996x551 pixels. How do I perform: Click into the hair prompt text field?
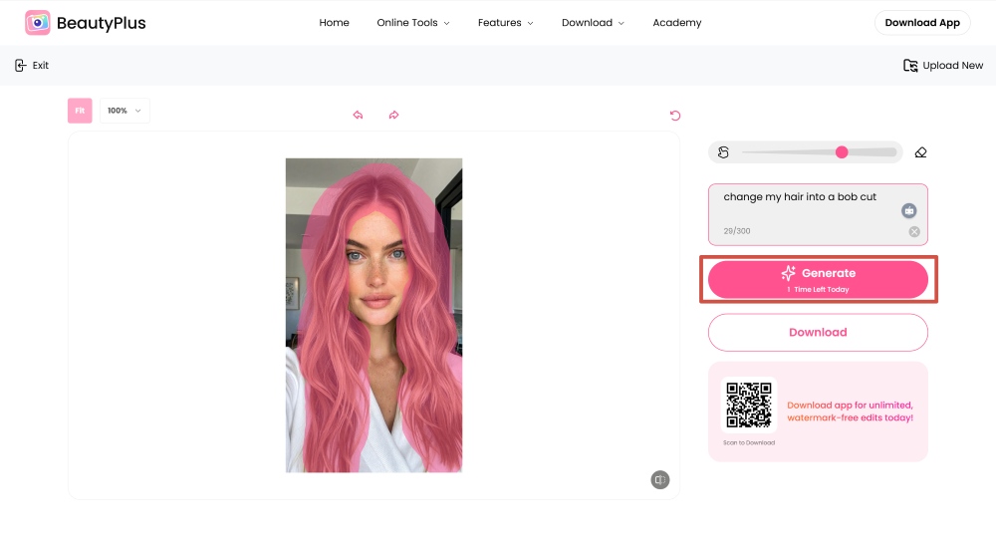click(x=818, y=215)
